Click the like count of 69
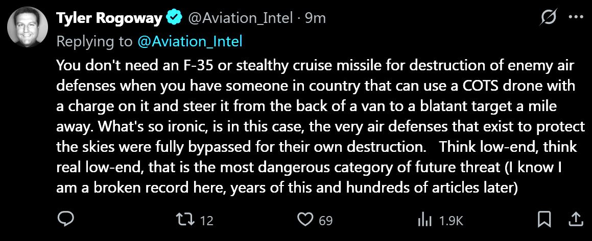This screenshot has width=592, height=241. pos(325,221)
